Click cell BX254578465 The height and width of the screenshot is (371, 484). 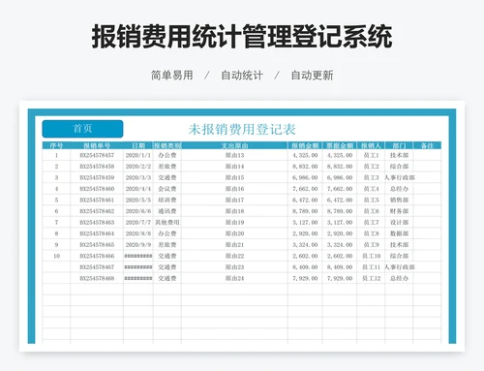click(x=97, y=245)
